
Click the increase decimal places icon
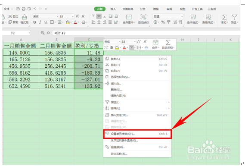point(175,22)
